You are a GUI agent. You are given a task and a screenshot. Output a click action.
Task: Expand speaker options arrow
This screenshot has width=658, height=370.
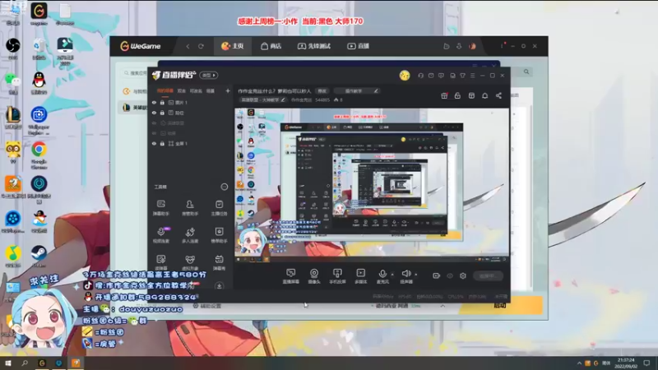[x=416, y=275]
